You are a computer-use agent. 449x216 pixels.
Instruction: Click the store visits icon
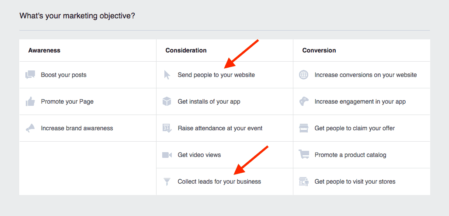click(304, 181)
